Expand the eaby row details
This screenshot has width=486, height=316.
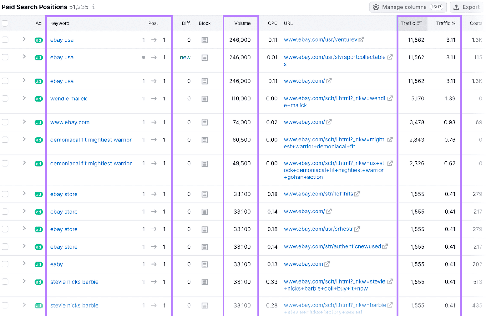(24, 264)
